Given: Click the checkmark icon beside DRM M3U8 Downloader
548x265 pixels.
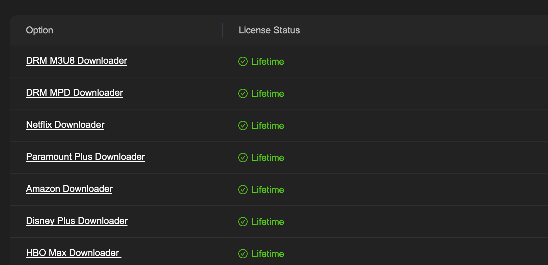Looking at the screenshot, I should pyautogui.click(x=243, y=61).
